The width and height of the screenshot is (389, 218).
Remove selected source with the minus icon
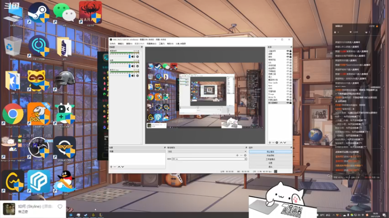(x=273, y=142)
